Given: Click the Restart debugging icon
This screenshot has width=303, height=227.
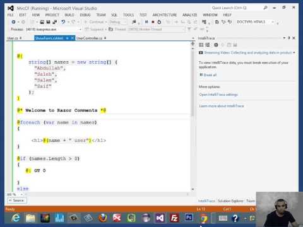Looking at the screenshot, I should (x=159, y=22).
